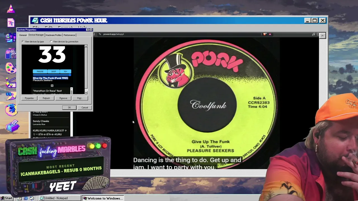Click the device list scrollbar down arrow

(x=86, y=92)
